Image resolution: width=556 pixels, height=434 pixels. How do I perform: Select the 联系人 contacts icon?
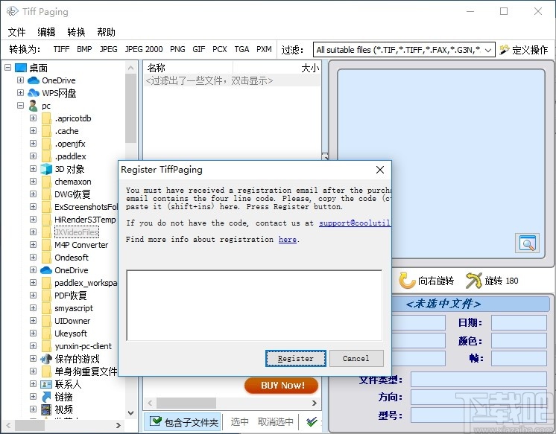pos(46,384)
